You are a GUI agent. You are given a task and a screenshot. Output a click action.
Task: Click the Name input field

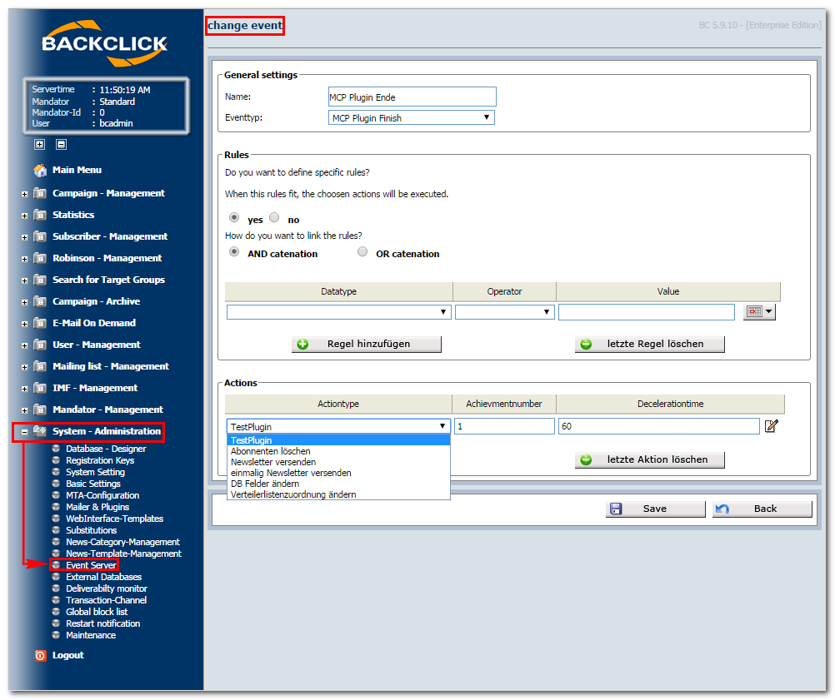[x=412, y=97]
